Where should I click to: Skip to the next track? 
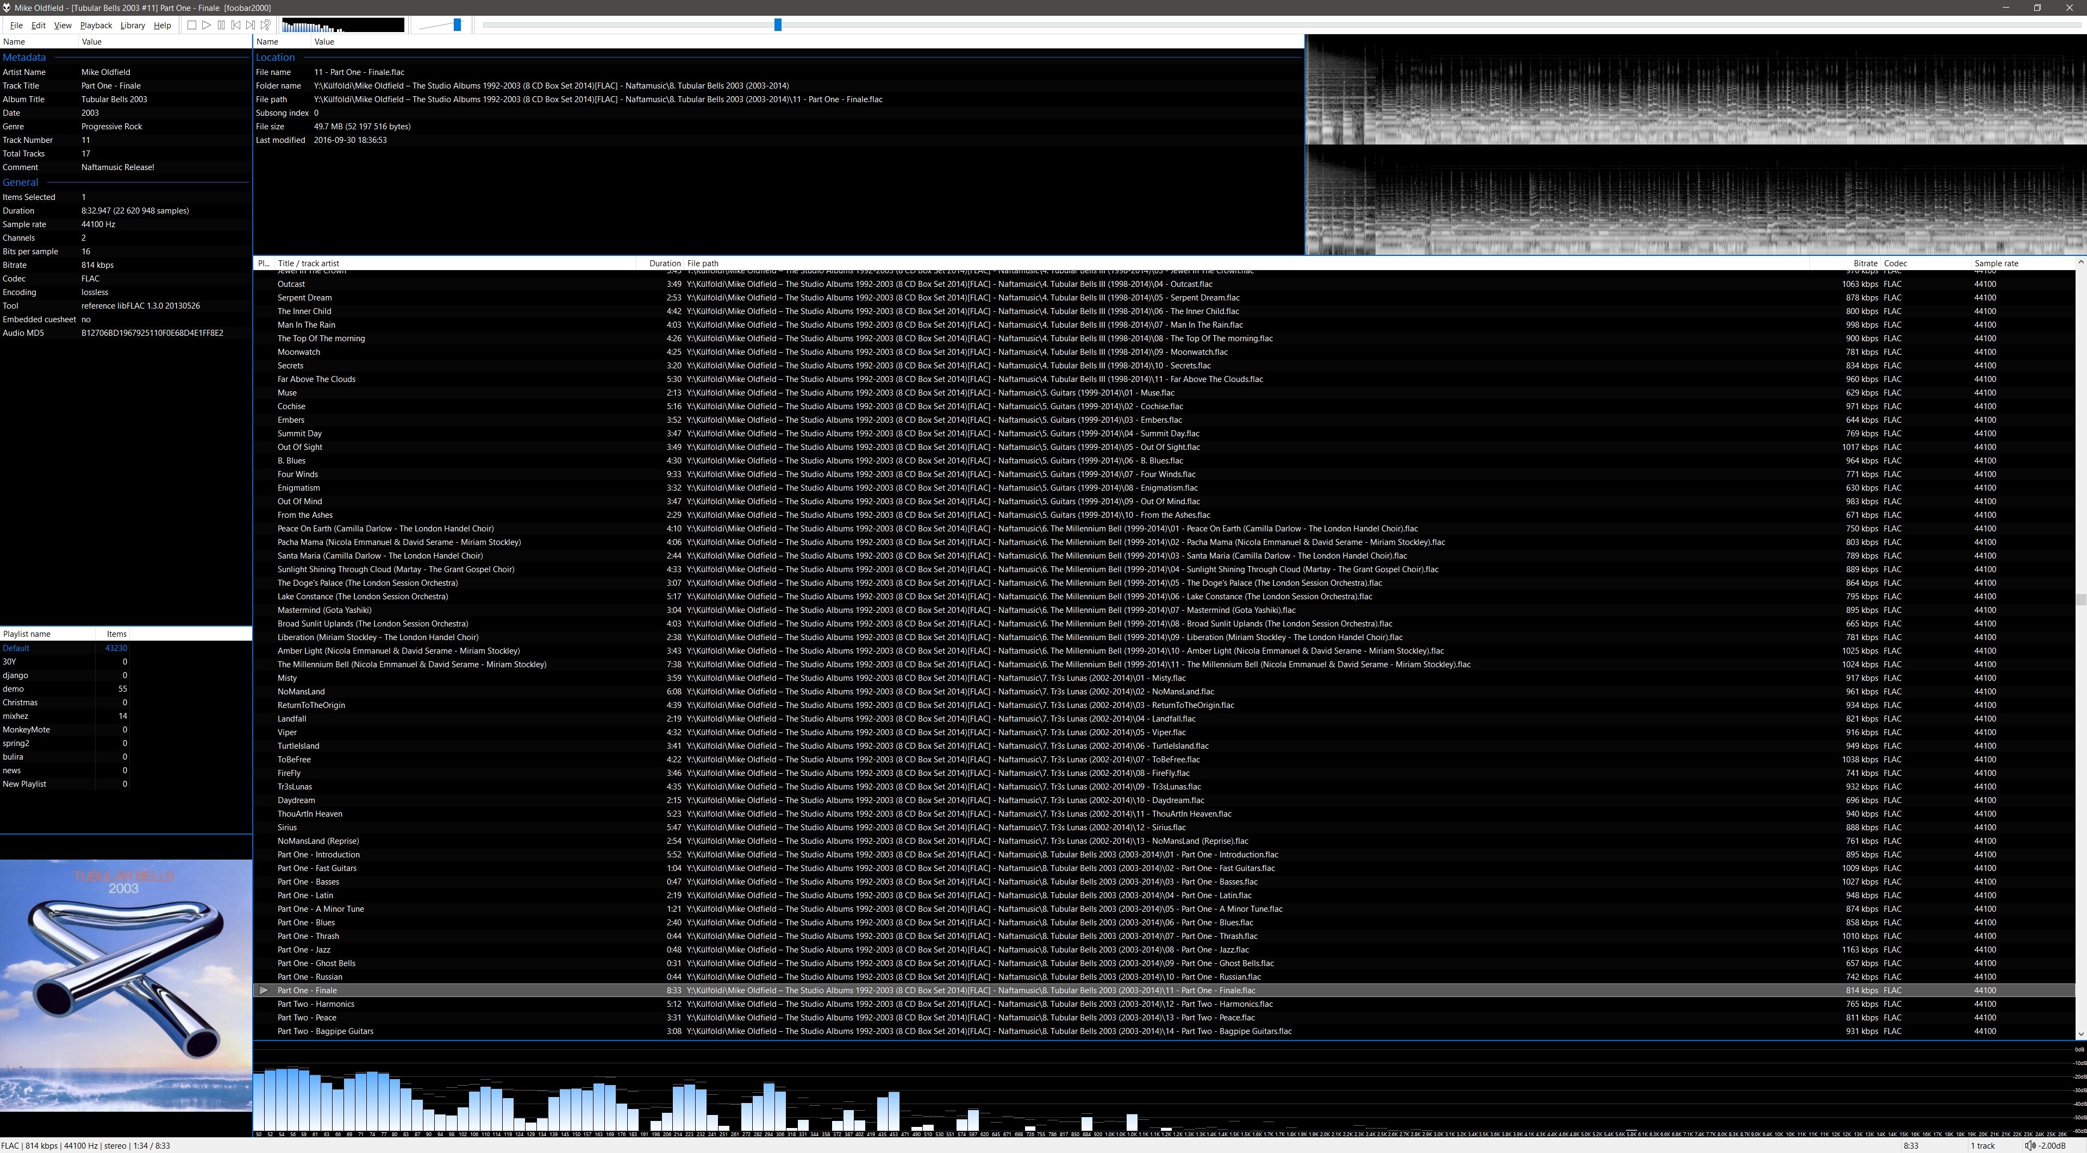pos(251,25)
